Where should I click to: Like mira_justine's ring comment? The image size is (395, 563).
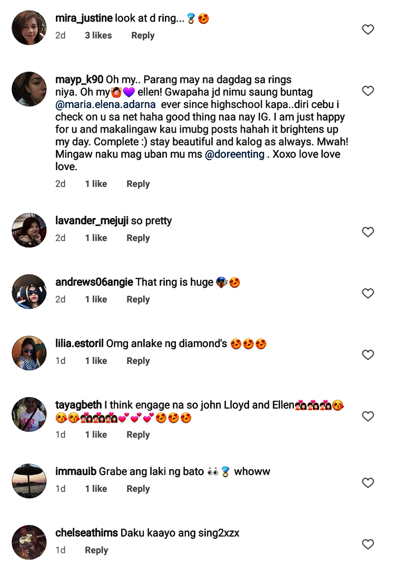coord(368,29)
